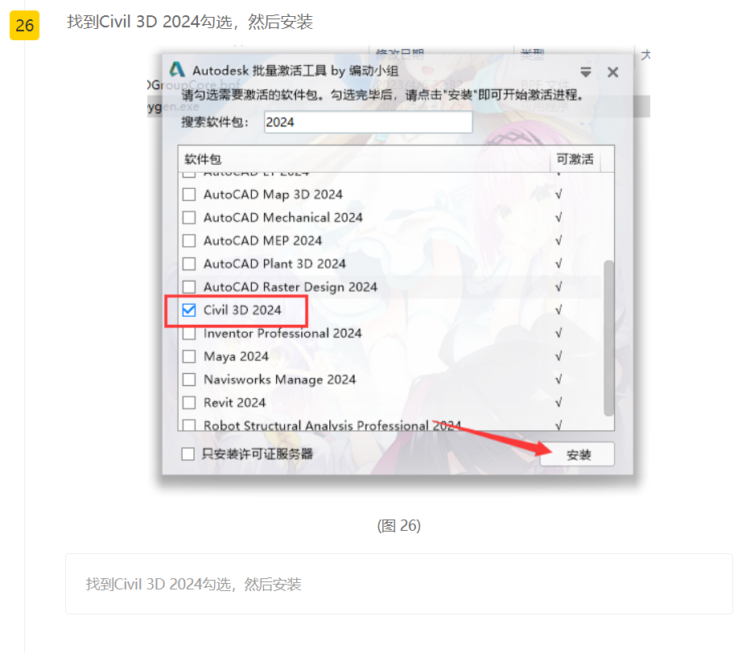Click the Autodesk logo icon in title bar
The image size is (746, 653).
[177, 70]
